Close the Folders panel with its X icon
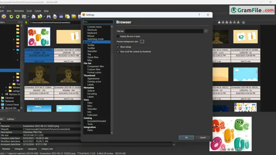 [x=22, y=22]
